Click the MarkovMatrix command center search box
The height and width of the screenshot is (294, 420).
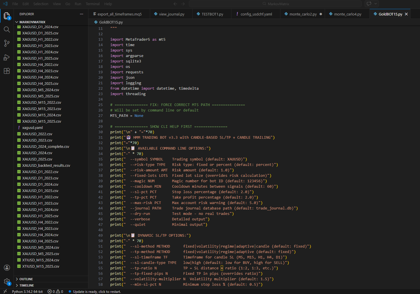(275, 4)
